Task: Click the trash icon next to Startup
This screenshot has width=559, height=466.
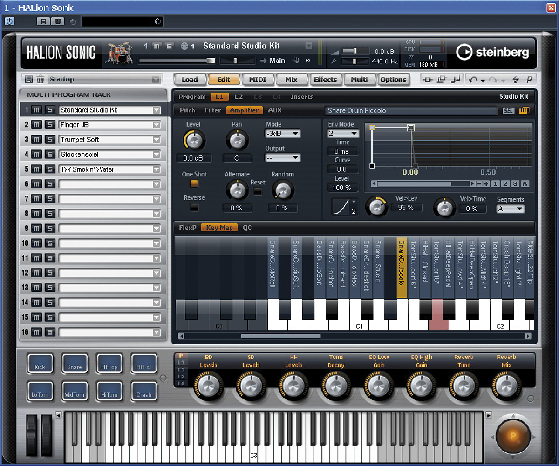Action: [x=41, y=80]
